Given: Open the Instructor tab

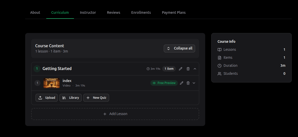Looking at the screenshot, I should 88,12.
